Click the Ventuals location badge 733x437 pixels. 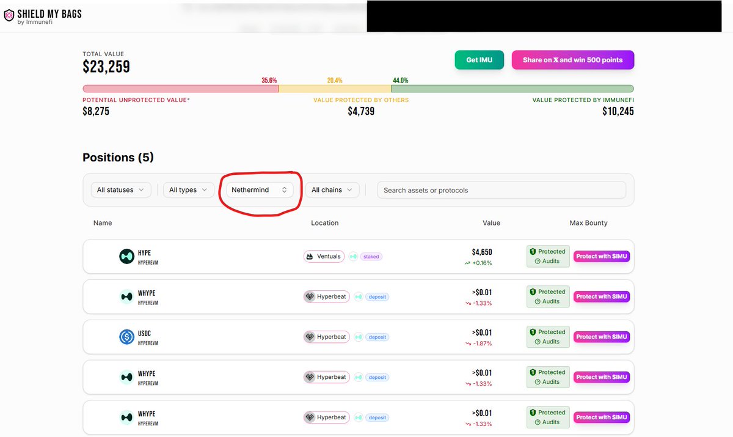pos(324,256)
